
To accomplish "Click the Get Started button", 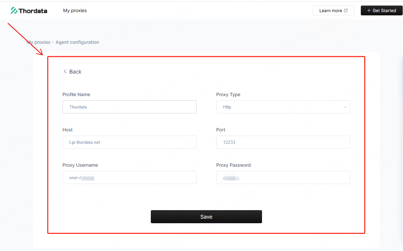I will (381, 10).
